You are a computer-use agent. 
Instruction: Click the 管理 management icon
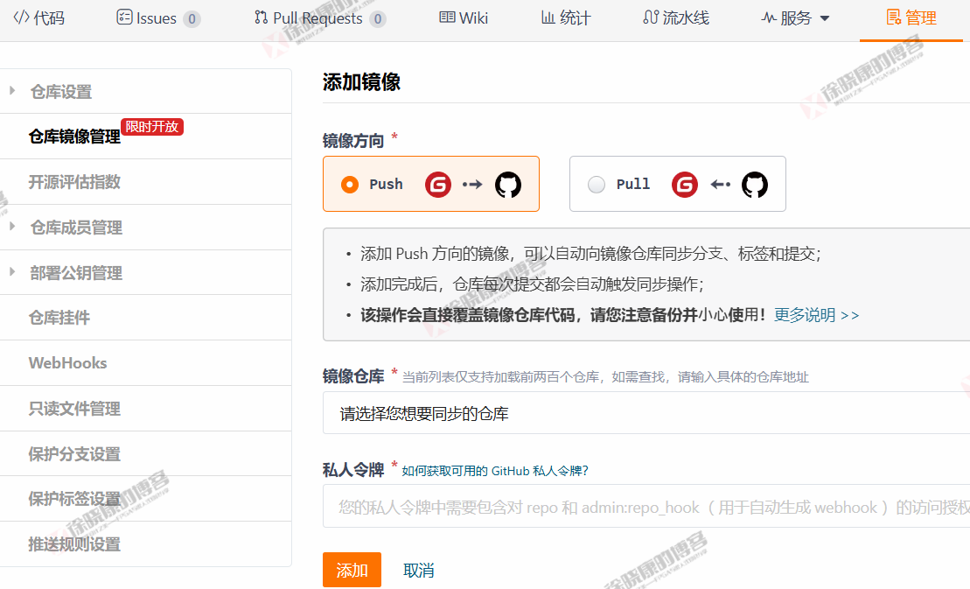[893, 18]
